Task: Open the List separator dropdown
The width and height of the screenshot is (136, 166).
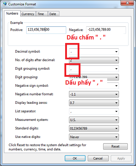Action: pyautogui.click(x=94, y=111)
